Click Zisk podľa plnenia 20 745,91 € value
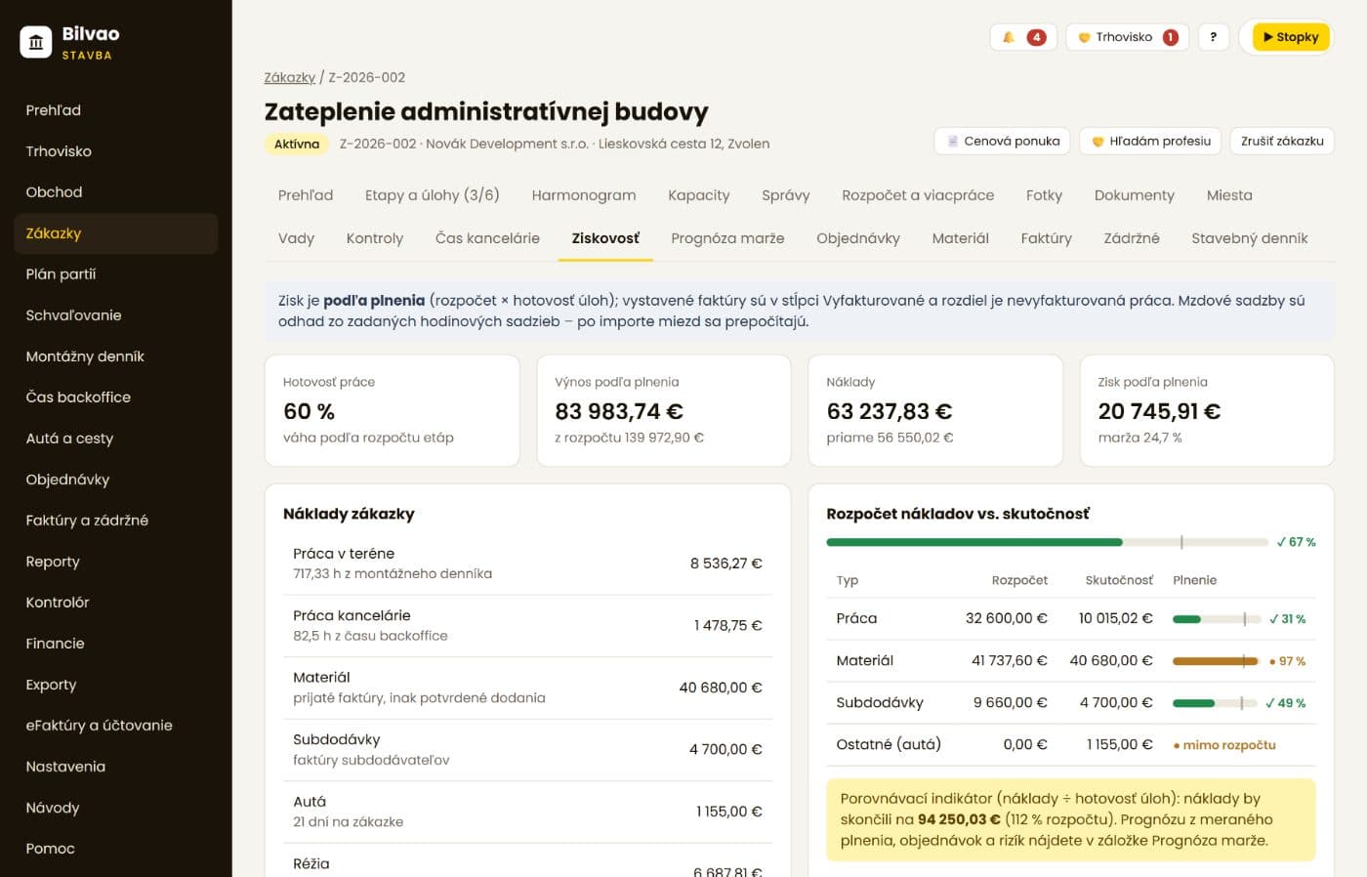The width and height of the screenshot is (1367, 877). point(1159,411)
